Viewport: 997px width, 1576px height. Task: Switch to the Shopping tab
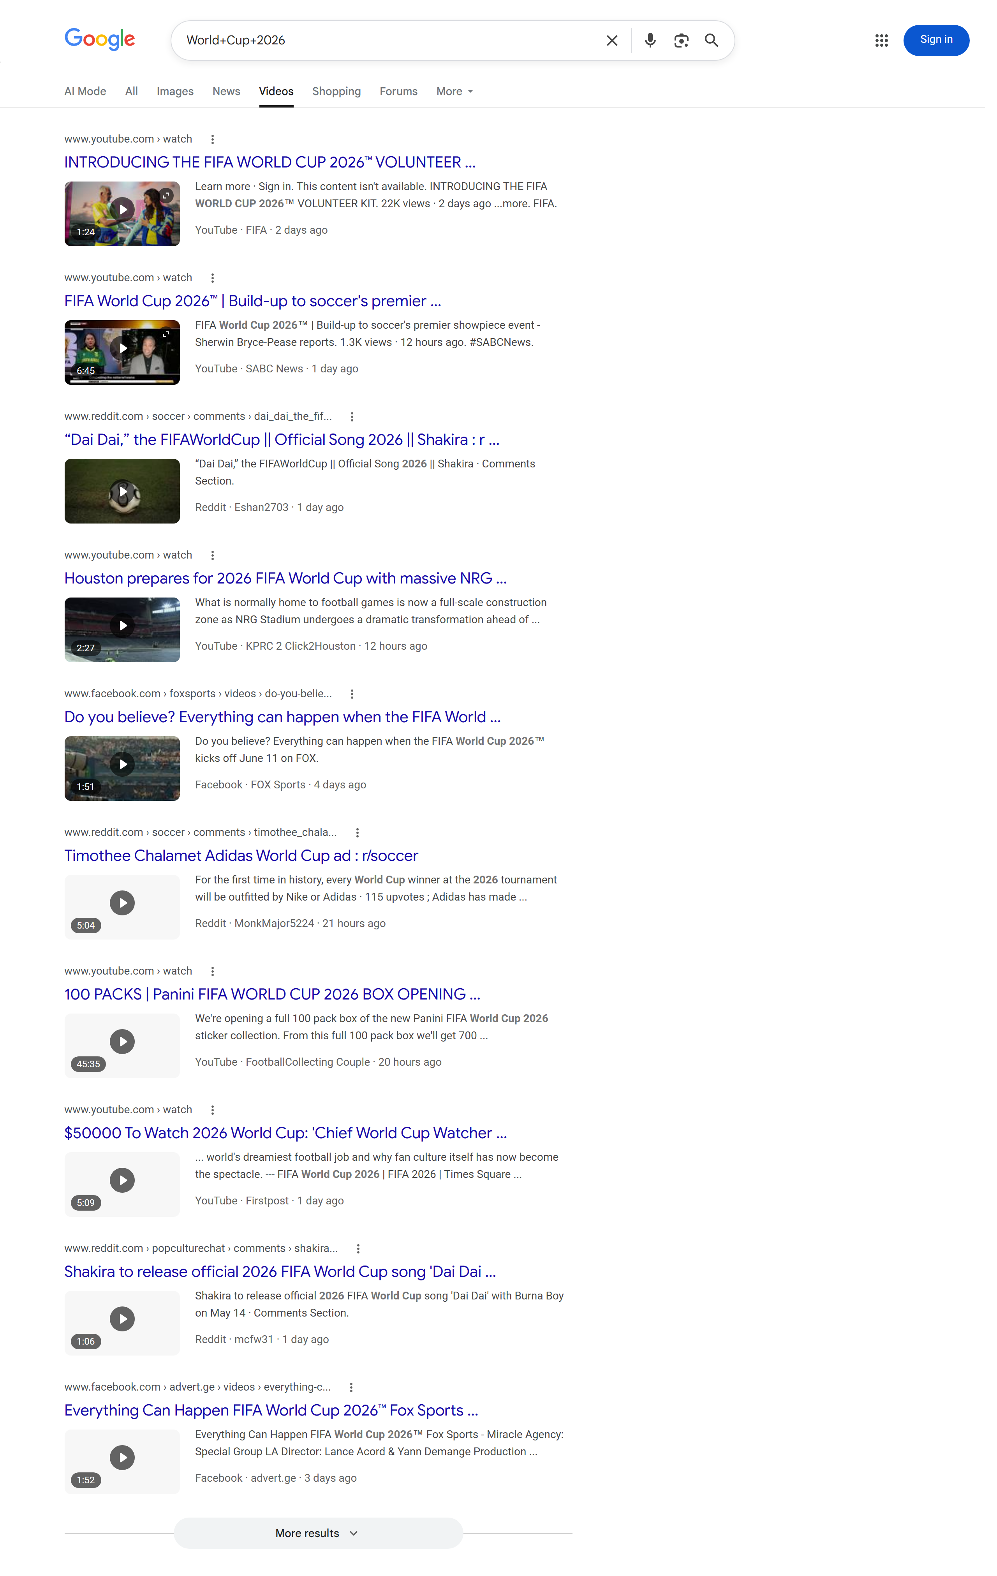336,92
